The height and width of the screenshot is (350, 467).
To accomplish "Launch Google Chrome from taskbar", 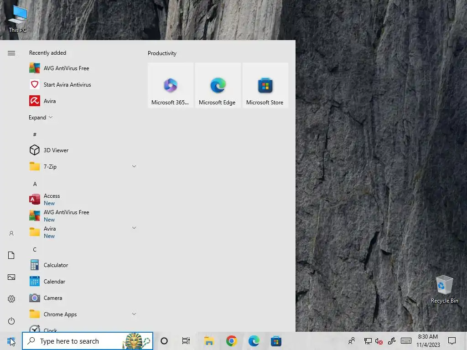I will (x=231, y=341).
